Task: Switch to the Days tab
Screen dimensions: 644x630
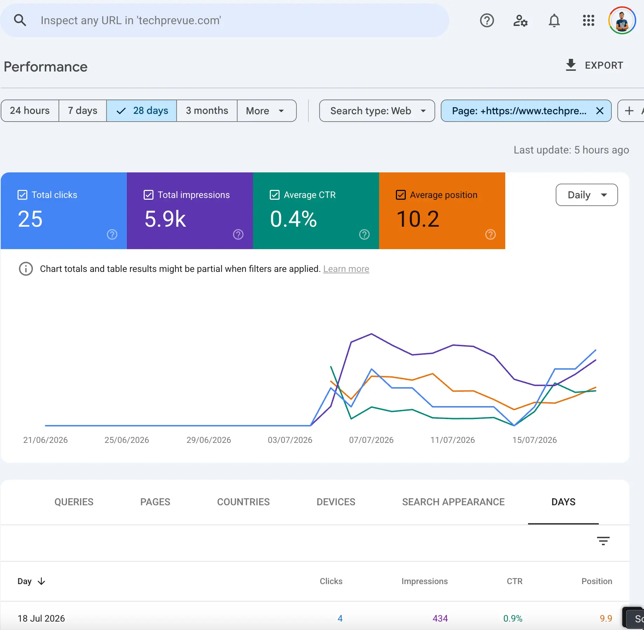Action: point(563,502)
